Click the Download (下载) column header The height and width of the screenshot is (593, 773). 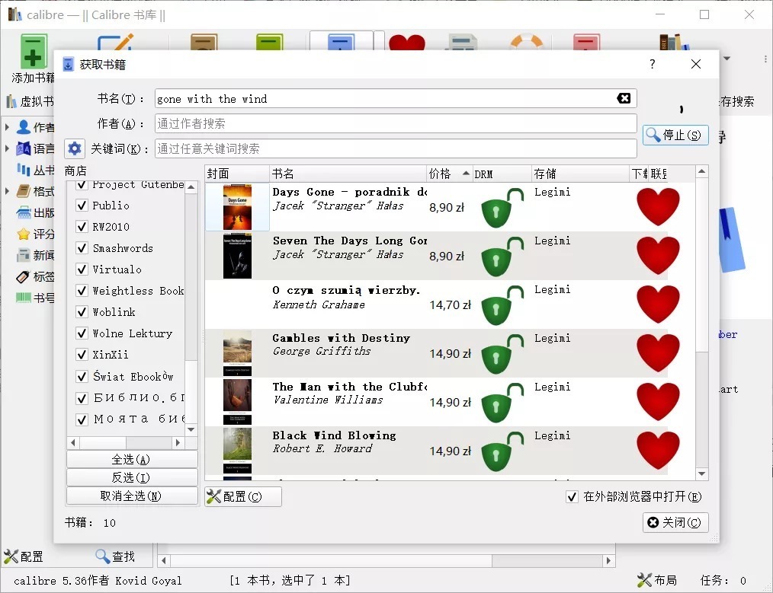(639, 174)
